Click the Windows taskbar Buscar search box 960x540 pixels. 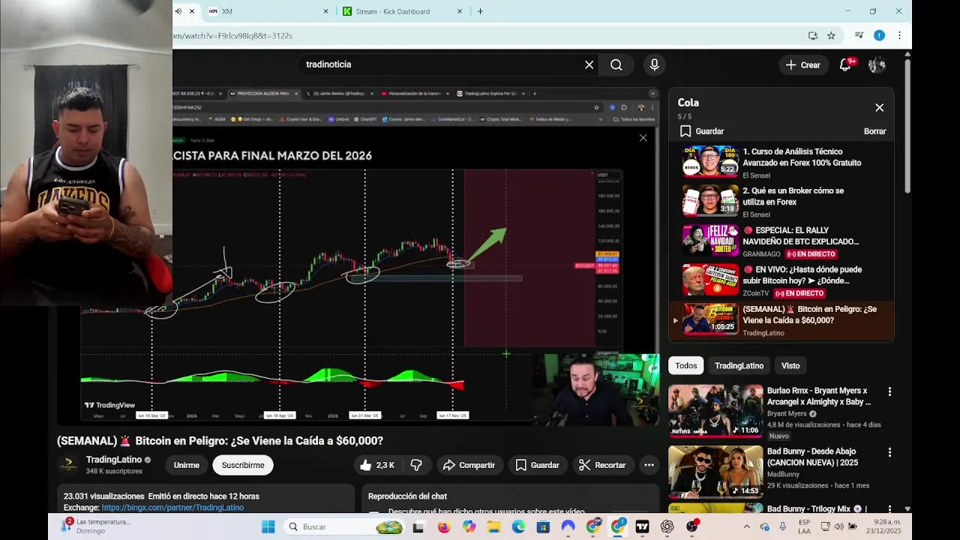[x=345, y=526]
